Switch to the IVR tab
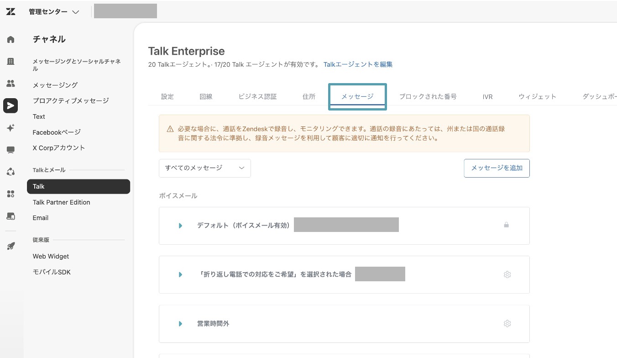 [x=487, y=97]
